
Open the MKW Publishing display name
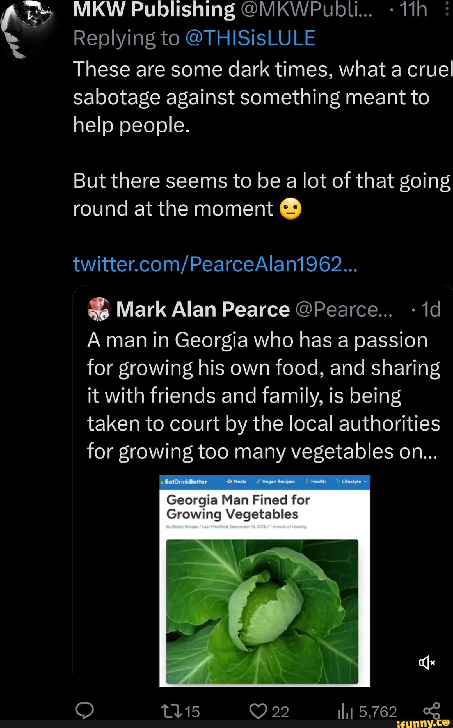[154, 9]
